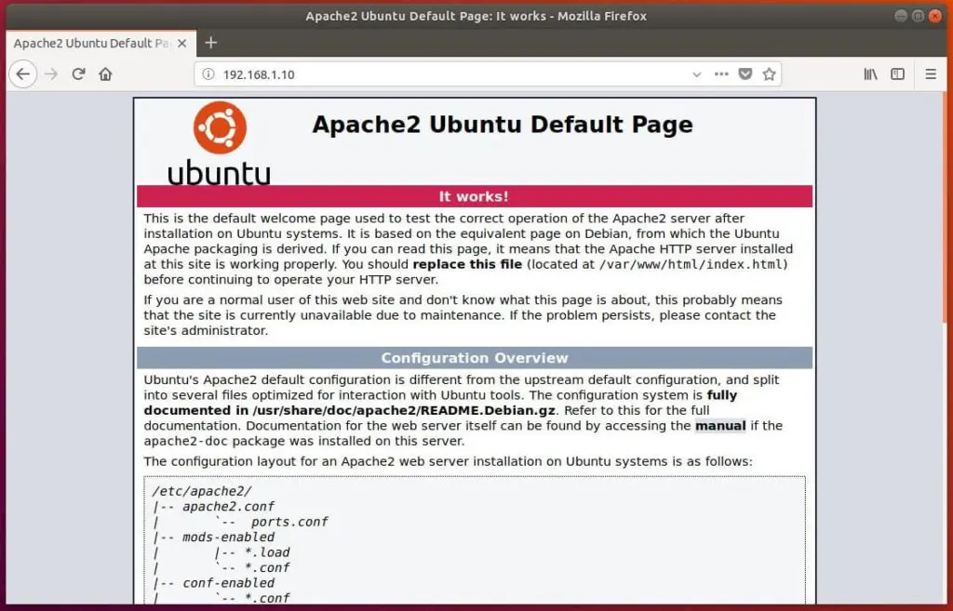The image size is (953, 611).
Task: Toggle the Firefox sidebar view
Action: tap(898, 74)
